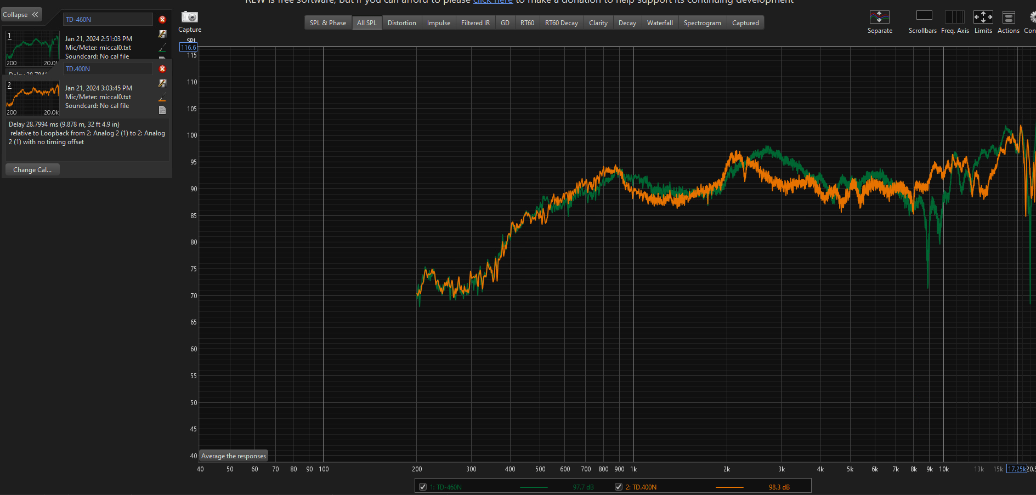Switch the Freq. Axis scale icon
This screenshot has height=495, width=1036.
tap(955, 17)
